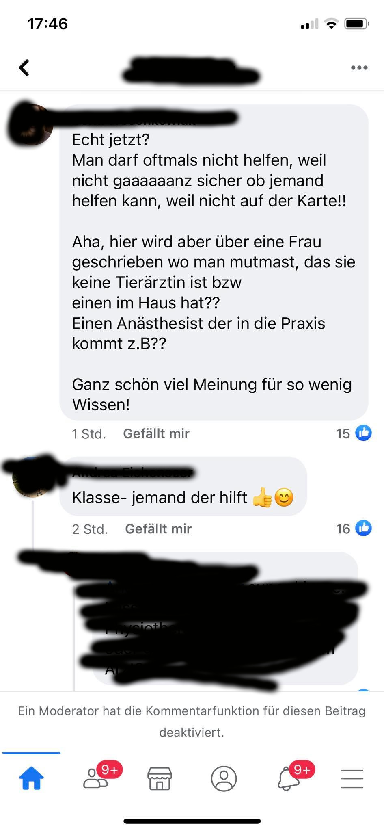This screenshot has width=384, height=832.
Task: Like the 'Echt jetzt?' comment via Gefällt mir
Action: pos(156,433)
